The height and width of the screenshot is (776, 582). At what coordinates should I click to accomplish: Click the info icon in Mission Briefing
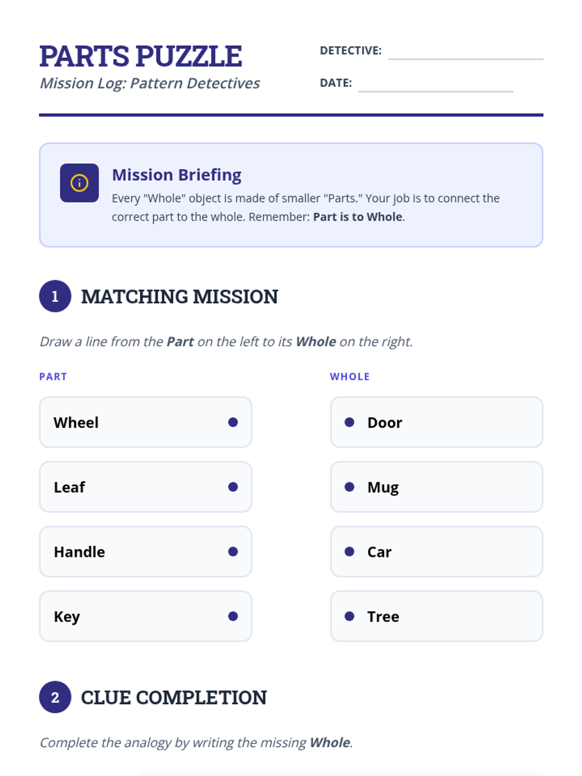pos(79,183)
